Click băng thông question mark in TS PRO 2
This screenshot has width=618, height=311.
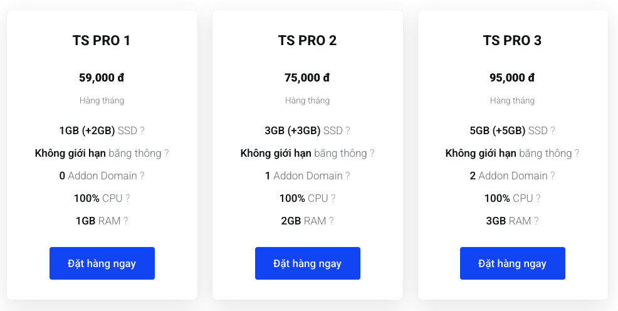372,154
